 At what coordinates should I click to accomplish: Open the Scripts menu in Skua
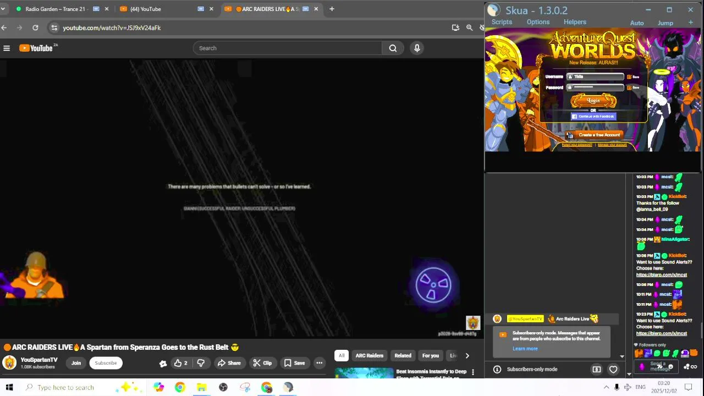502,23
